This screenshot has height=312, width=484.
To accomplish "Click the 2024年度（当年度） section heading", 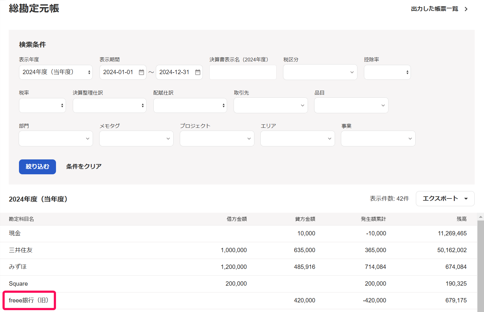I will [38, 199].
